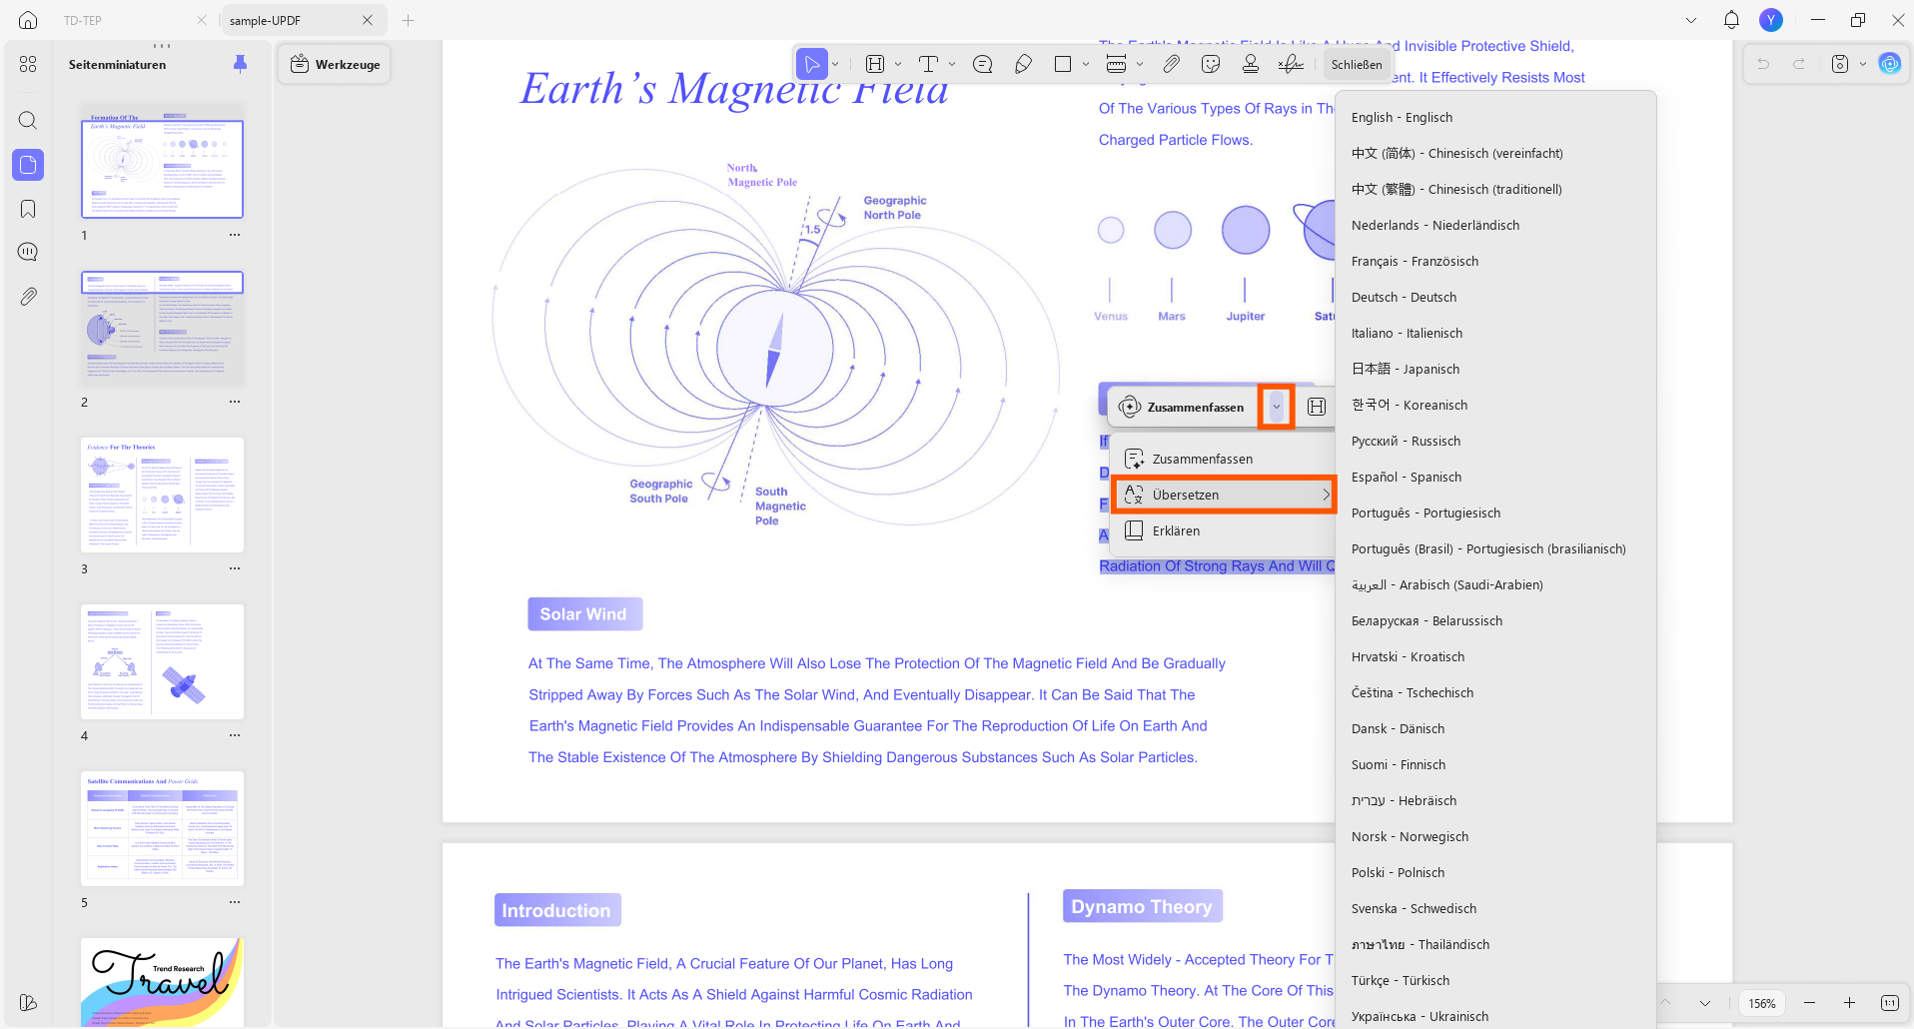Select Français - Französisch translation language
1914x1029 pixels.
click(x=1495, y=261)
